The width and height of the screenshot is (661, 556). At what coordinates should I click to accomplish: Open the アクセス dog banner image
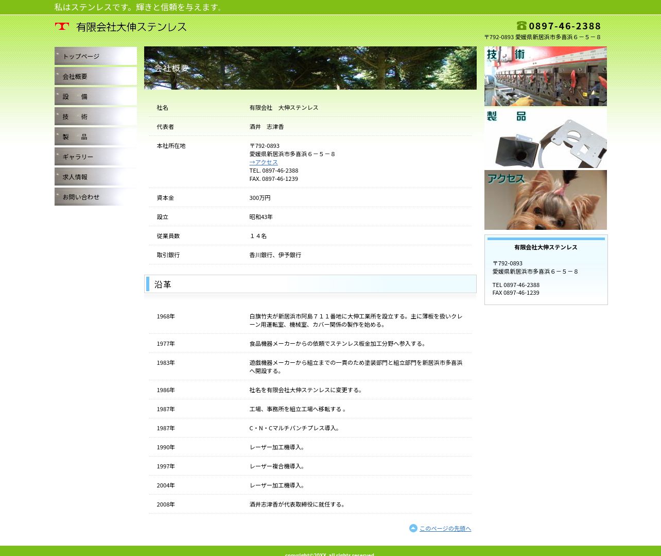click(546, 200)
